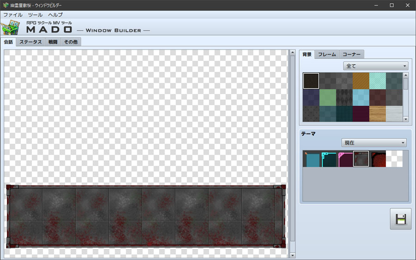Select the medium gray checkered background swatch
Image resolution: width=416 pixels, height=260 pixels.
point(344,81)
